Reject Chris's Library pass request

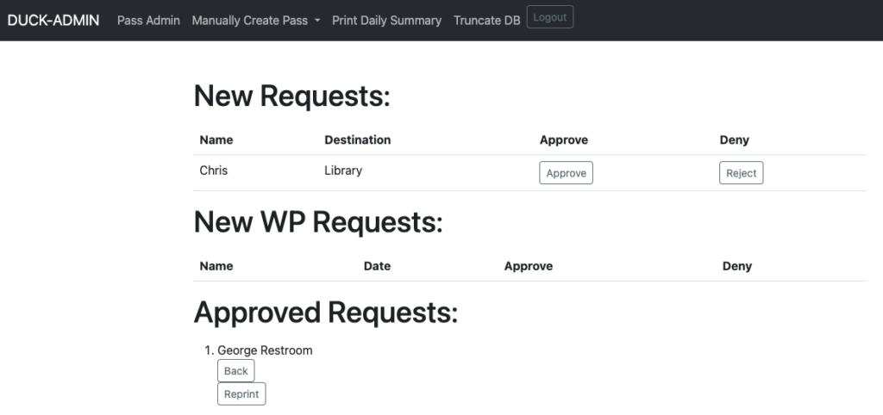coord(741,173)
